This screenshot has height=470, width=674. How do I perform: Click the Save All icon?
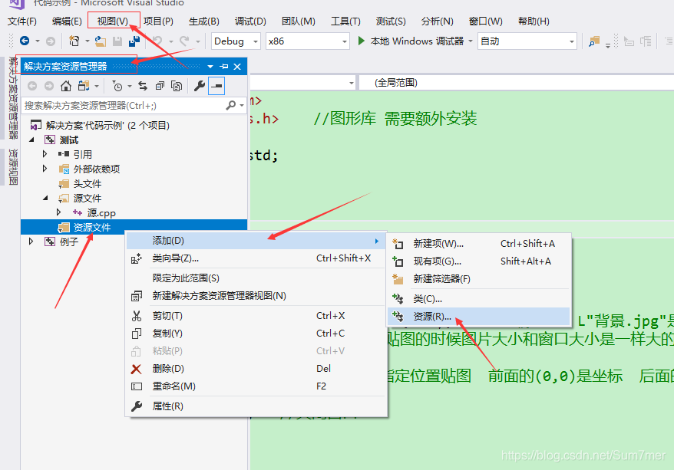click(x=134, y=41)
